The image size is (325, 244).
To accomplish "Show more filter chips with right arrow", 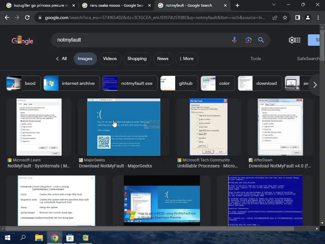I will 315,85.
